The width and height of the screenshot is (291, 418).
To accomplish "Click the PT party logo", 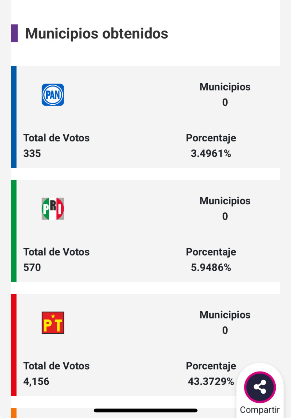I will pyautogui.click(x=53, y=323).
